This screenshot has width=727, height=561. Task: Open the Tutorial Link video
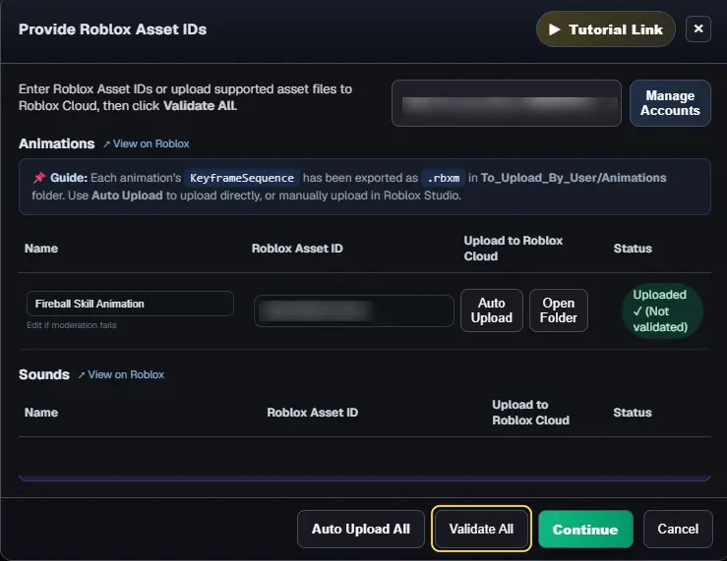pyautogui.click(x=606, y=29)
